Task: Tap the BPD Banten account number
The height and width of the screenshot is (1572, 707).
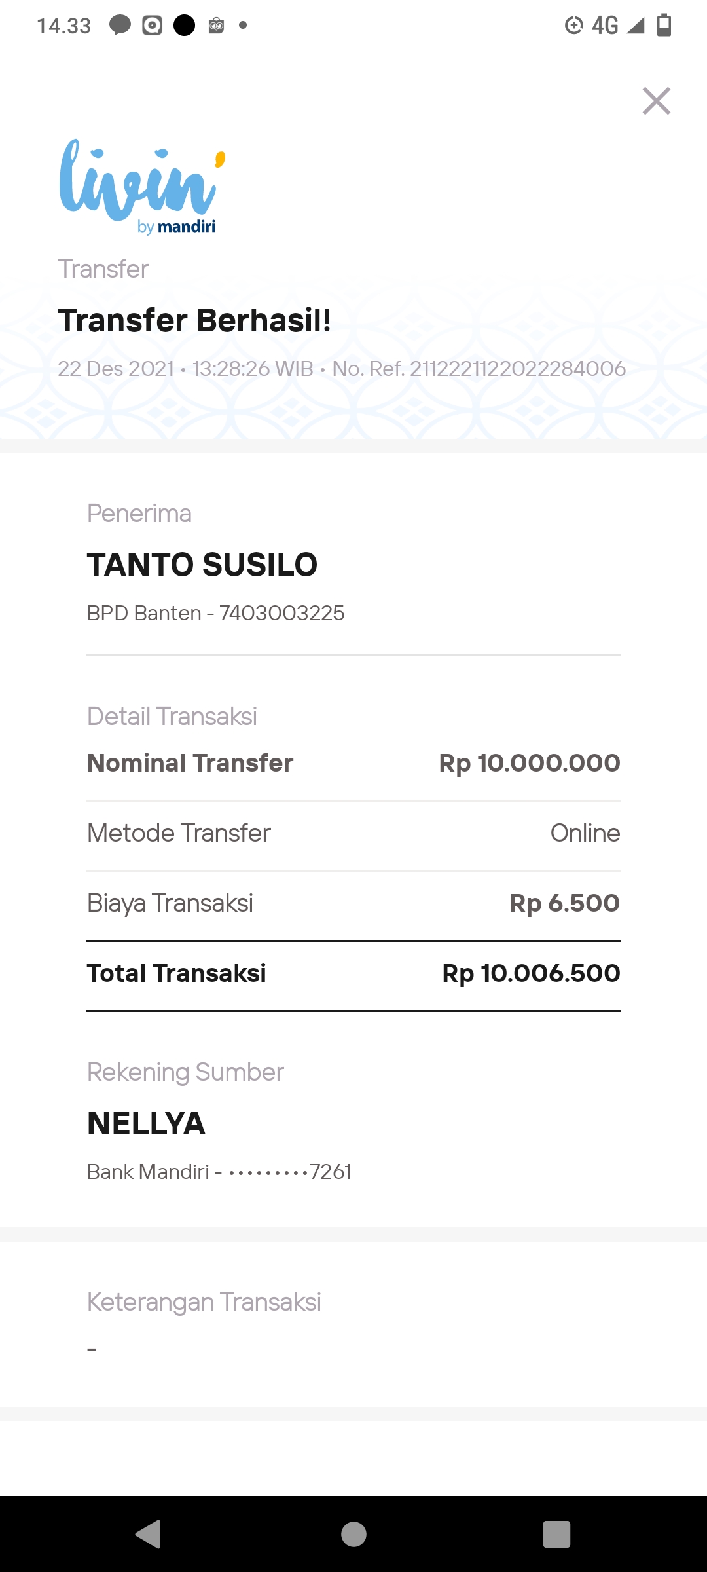Action: click(x=281, y=613)
